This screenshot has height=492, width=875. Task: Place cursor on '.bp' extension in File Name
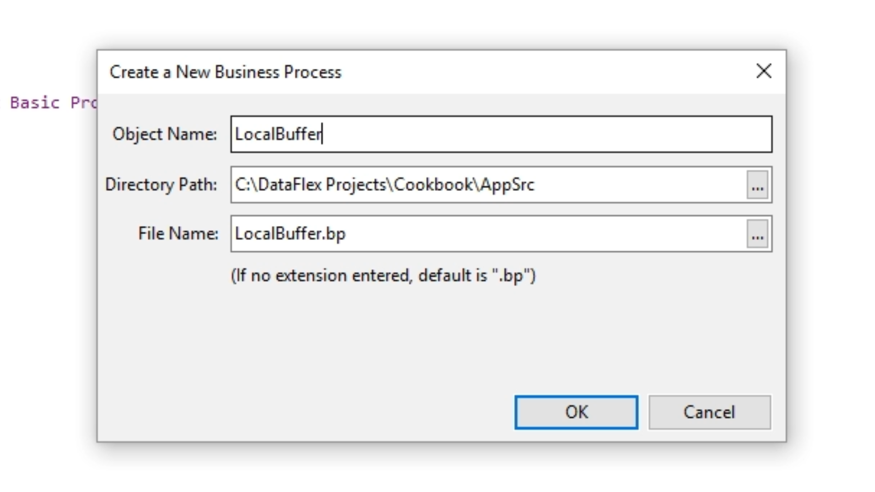tap(335, 234)
